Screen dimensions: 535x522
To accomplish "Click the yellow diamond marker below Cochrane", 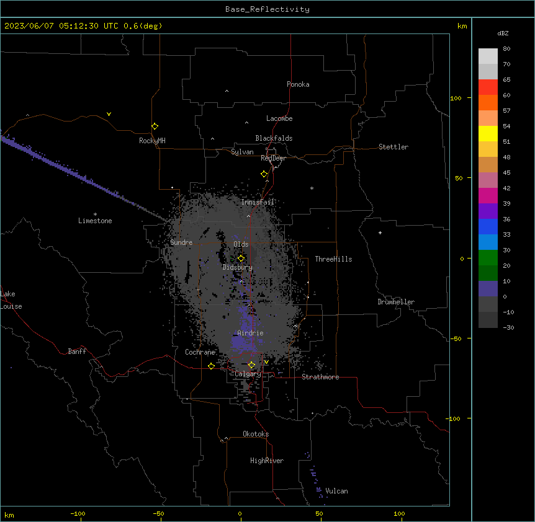I will point(211,366).
